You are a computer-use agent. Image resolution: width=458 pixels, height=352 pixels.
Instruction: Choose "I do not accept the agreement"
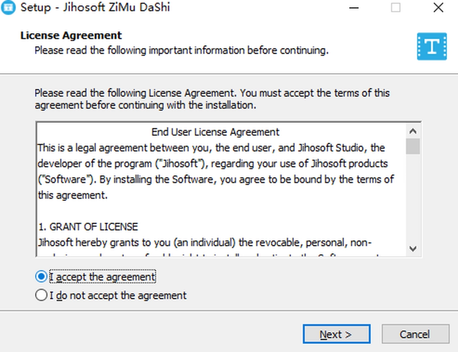click(41, 295)
